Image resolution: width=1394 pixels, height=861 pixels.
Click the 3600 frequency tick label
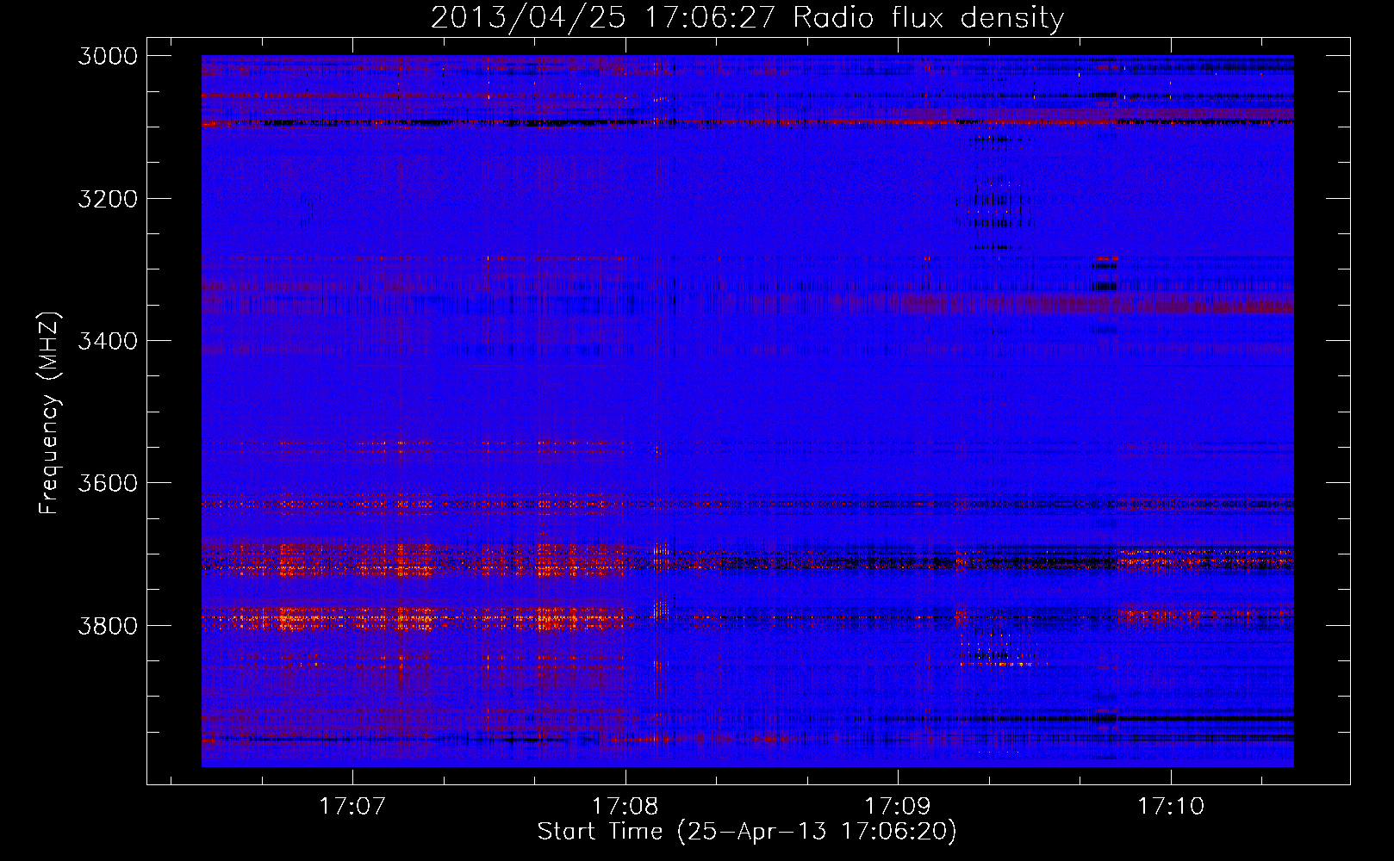[108, 483]
